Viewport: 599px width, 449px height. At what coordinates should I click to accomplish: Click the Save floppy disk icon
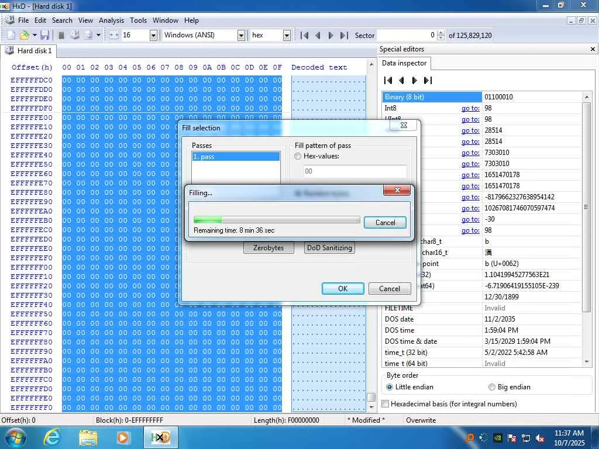(44, 35)
